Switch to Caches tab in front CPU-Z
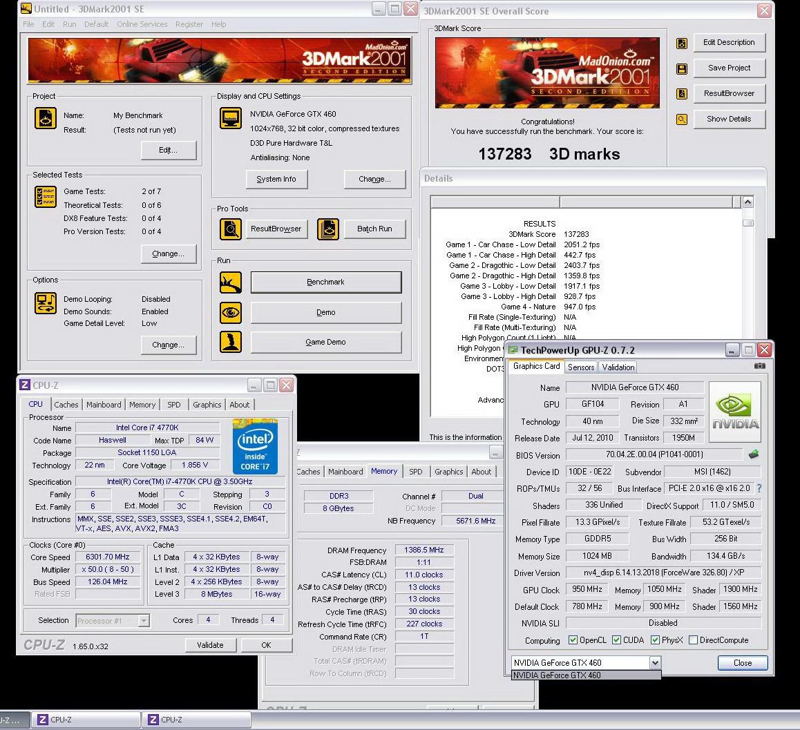 (66, 405)
